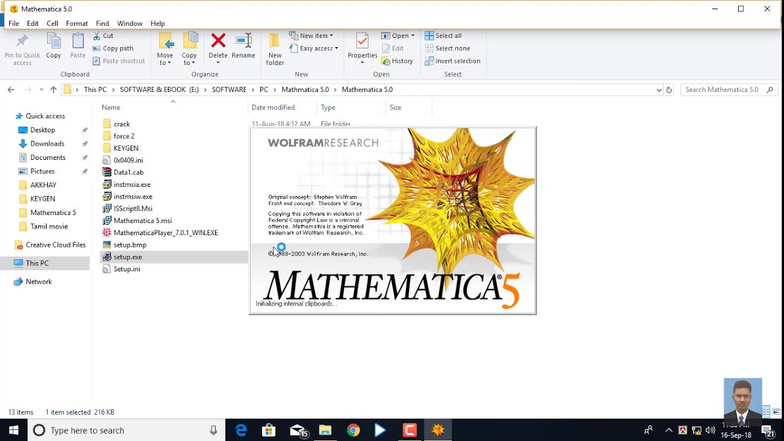Open the Cell menu
Viewport: 784px width, 441px height.
(x=52, y=23)
